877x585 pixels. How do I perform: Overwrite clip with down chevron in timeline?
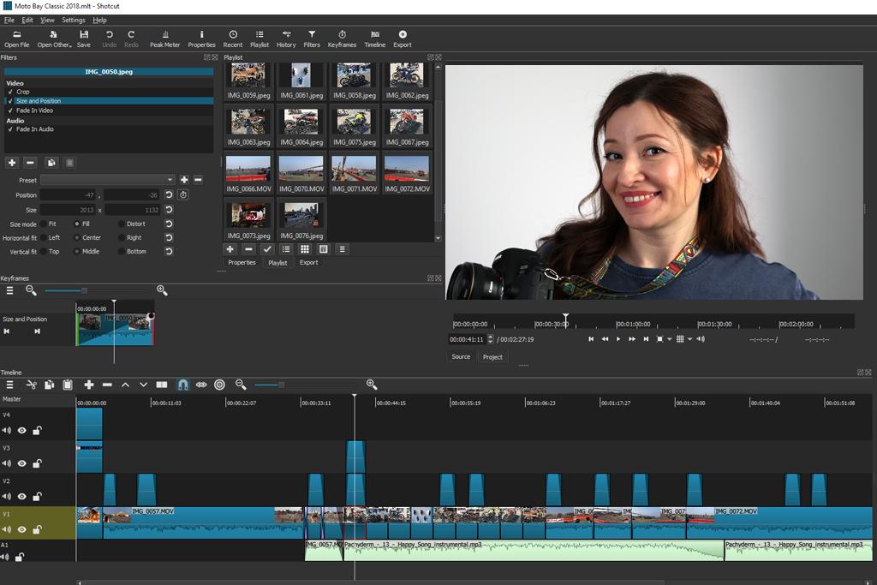144,385
